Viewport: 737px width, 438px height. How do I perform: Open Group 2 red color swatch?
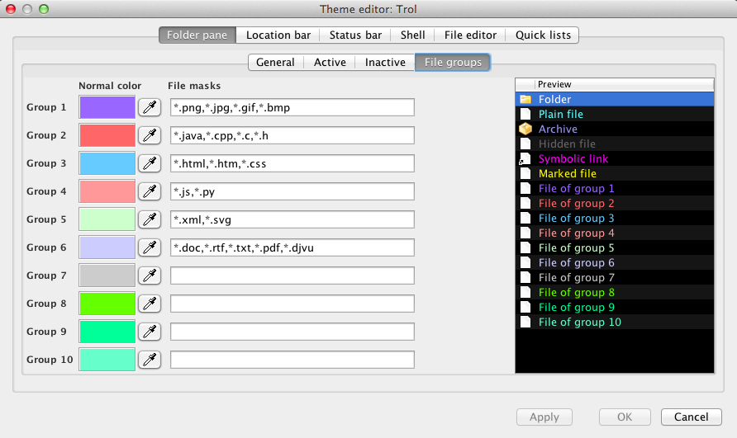pyautogui.click(x=107, y=135)
